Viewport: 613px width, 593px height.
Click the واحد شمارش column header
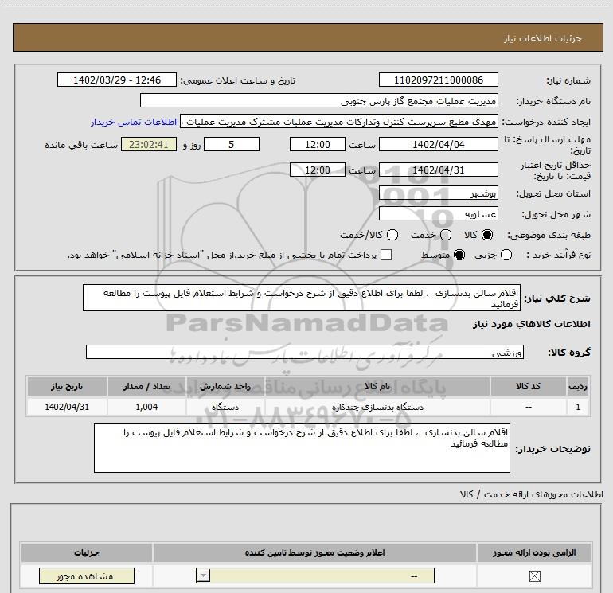[x=225, y=386]
